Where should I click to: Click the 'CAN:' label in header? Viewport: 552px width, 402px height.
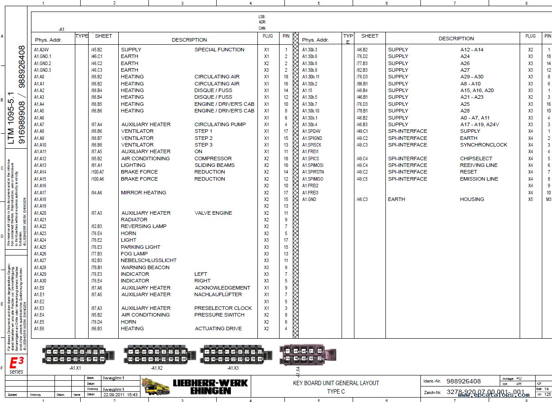pyautogui.click(x=262, y=28)
